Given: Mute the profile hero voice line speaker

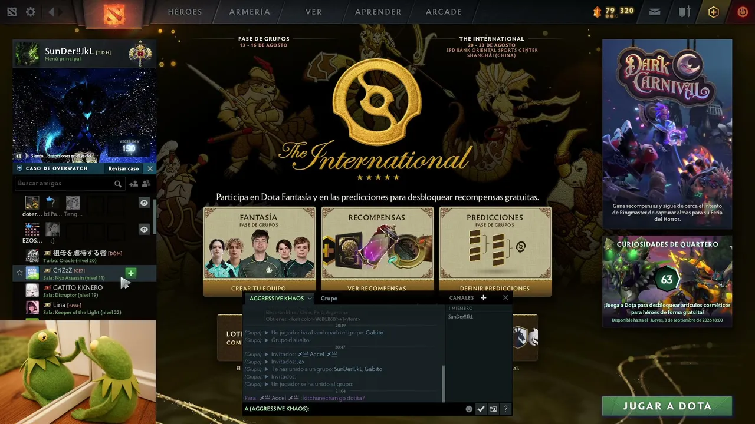Looking at the screenshot, I should (x=18, y=156).
